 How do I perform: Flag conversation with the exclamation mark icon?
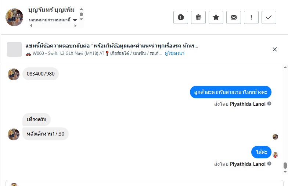pyautogui.click(x=251, y=17)
